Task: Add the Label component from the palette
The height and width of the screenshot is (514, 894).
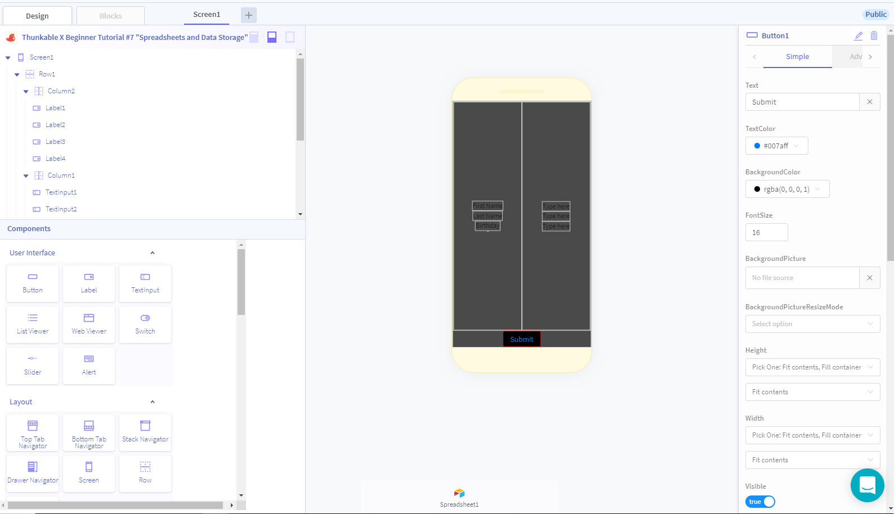Action: click(89, 283)
